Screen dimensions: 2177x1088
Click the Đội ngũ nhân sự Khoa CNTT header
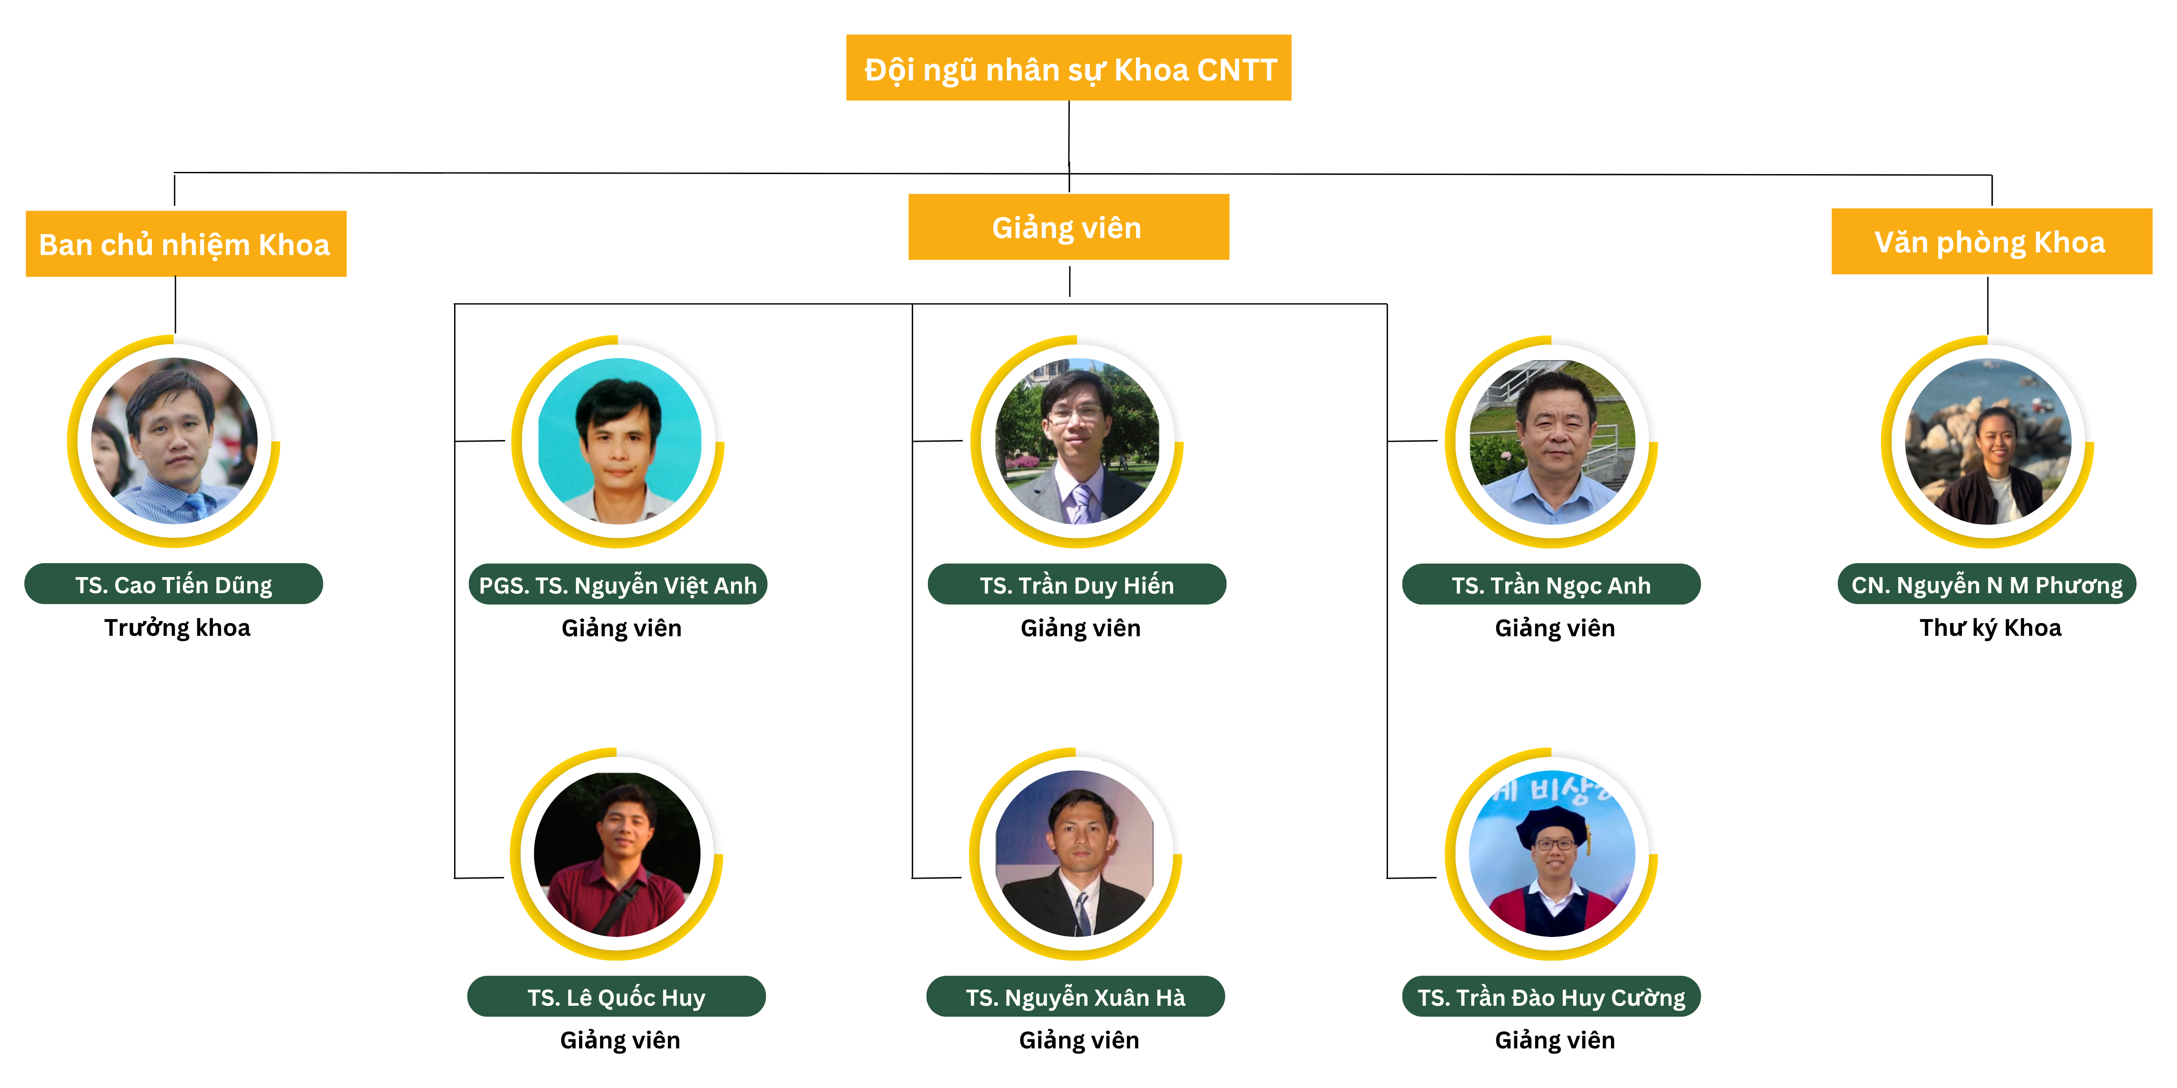click(1068, 67)
